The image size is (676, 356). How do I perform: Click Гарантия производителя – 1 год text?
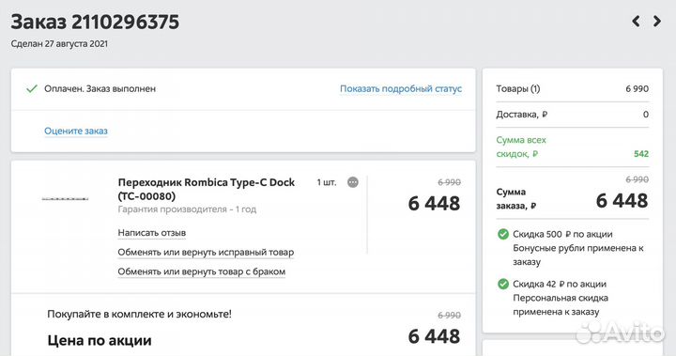pyautogui.click(x=187, y=209)
